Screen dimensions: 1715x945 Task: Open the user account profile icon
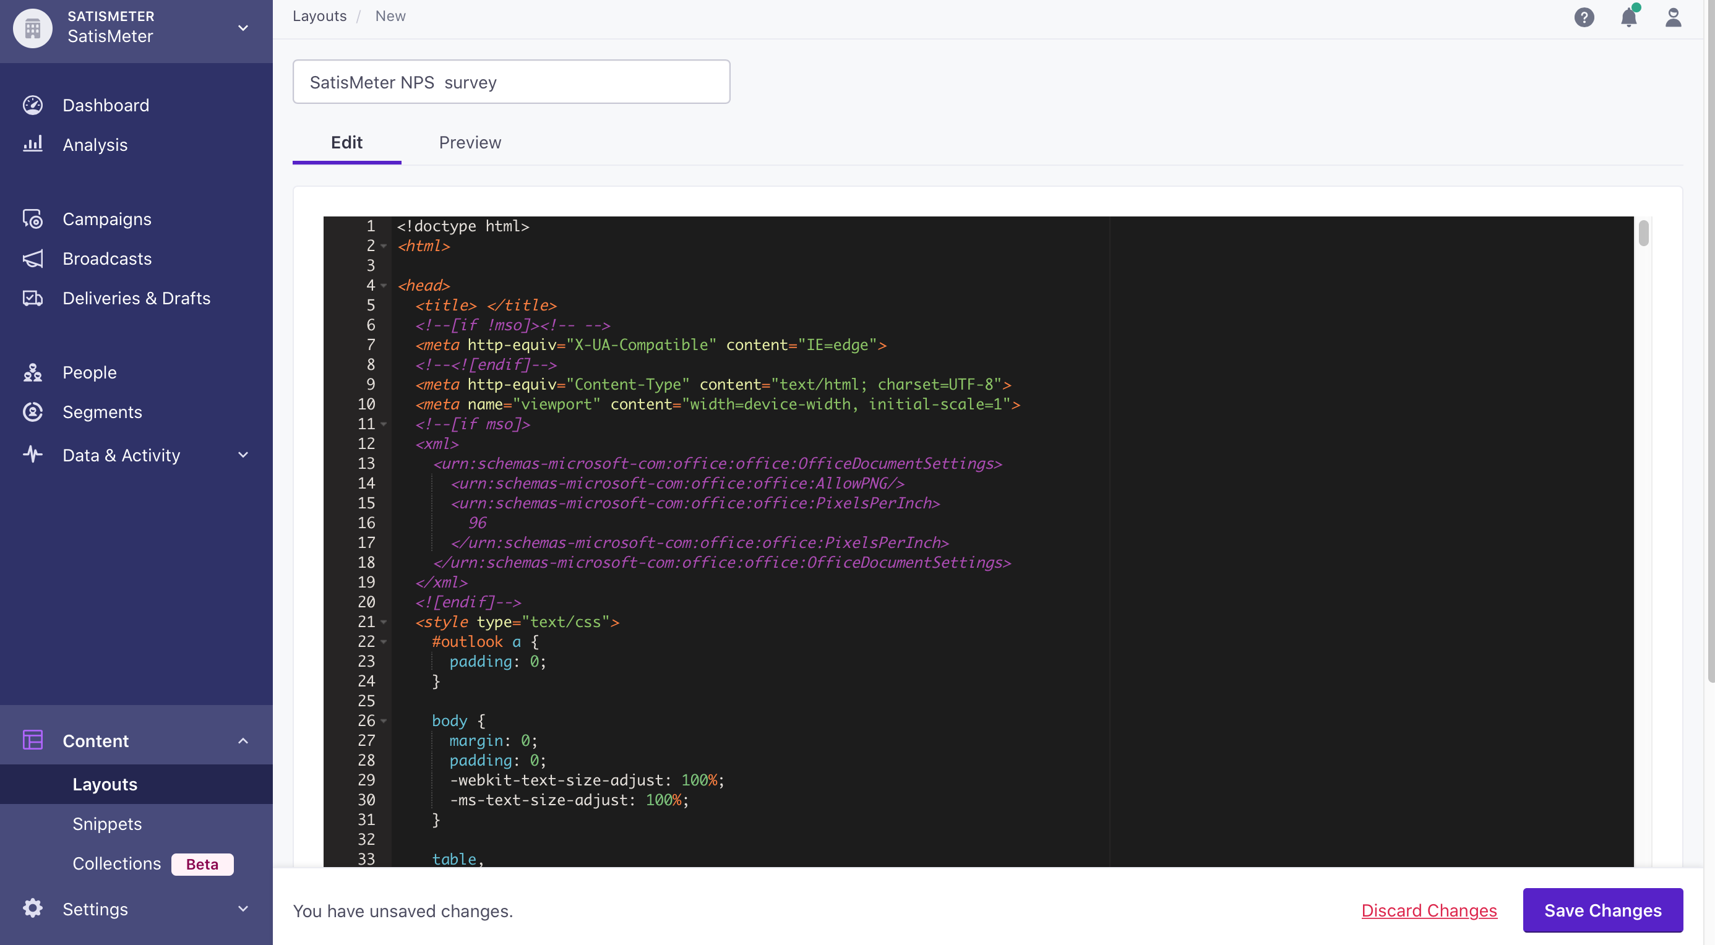click(1673, 17)
